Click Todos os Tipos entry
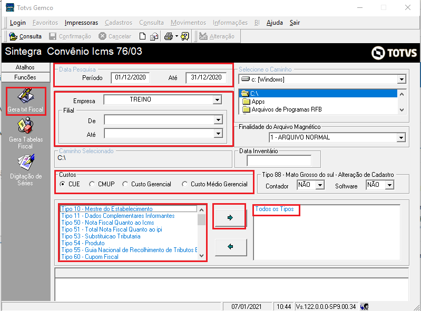This screenshot has width=421, height=311. (x=275, y=209)
